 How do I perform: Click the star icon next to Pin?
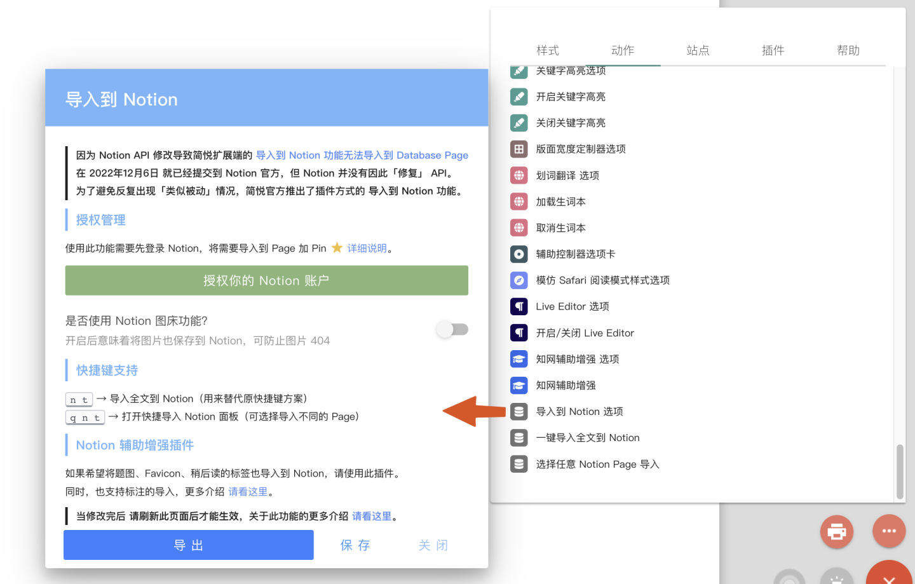click(x=337, y=248)
